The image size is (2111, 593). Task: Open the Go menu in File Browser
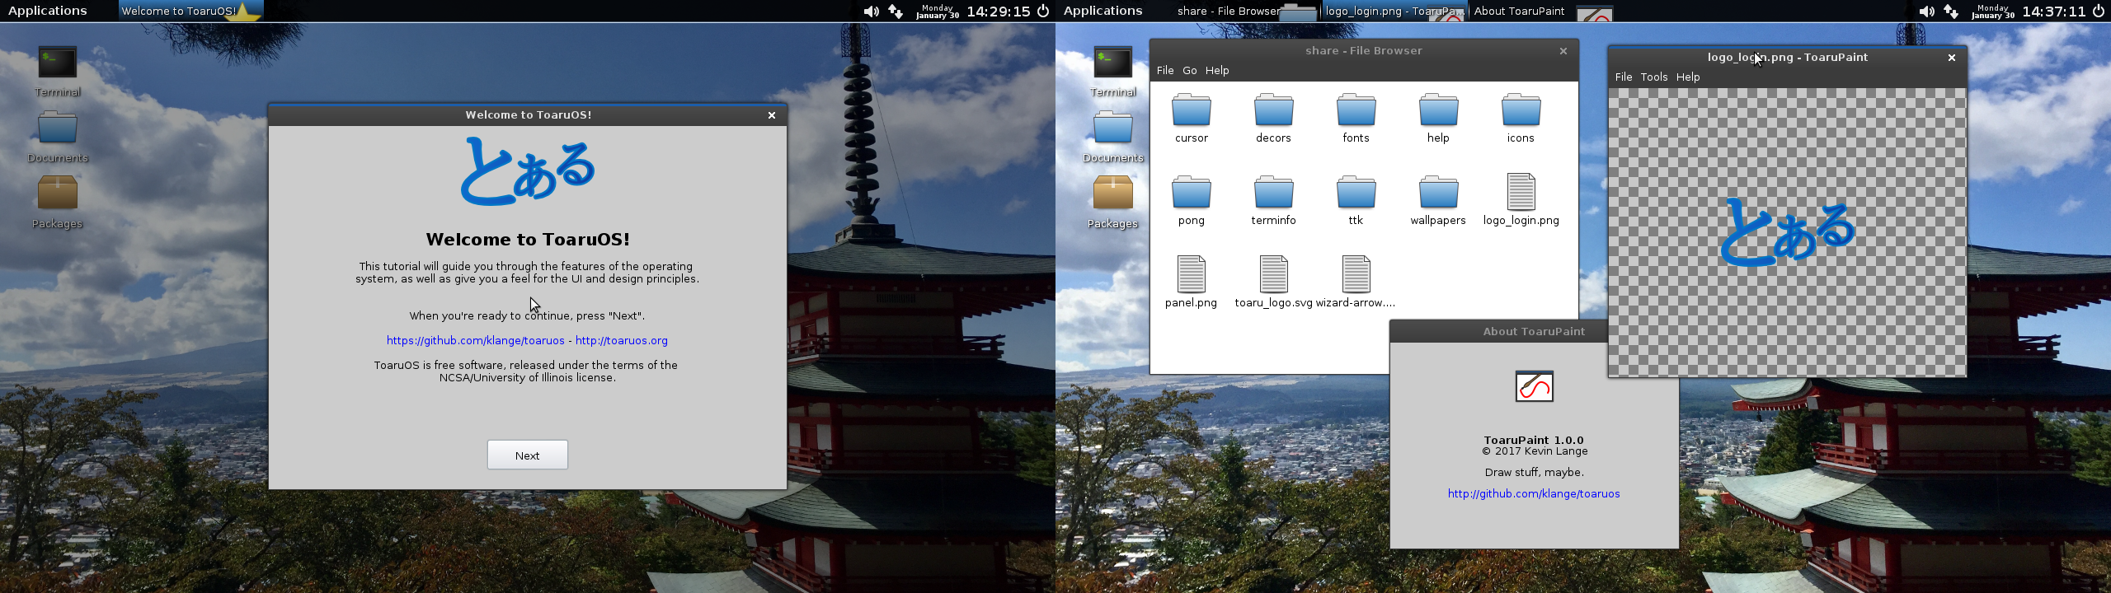(x=1189, y=70)
